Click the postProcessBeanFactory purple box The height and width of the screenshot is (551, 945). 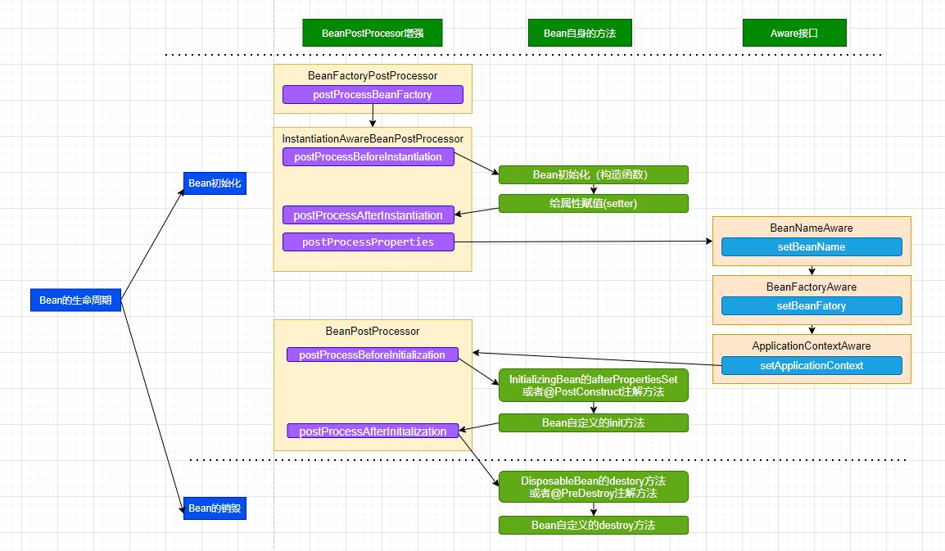pyautogui.click(x=373, y=95)
